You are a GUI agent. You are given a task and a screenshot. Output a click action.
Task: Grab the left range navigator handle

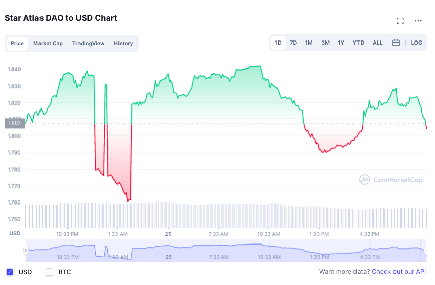pos(26,251)
